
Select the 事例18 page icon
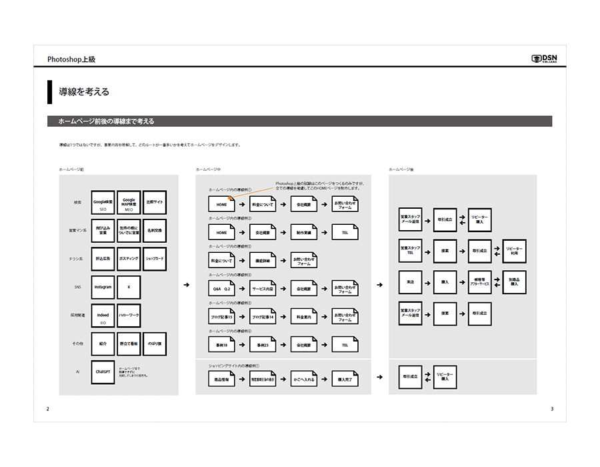221,346
